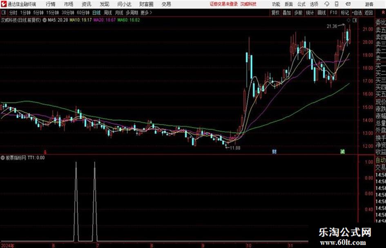Viewport: 386px width, 248px height.
Task: Open the 资讯 menu
Action: pyautogui.click(x=87, y=4)
